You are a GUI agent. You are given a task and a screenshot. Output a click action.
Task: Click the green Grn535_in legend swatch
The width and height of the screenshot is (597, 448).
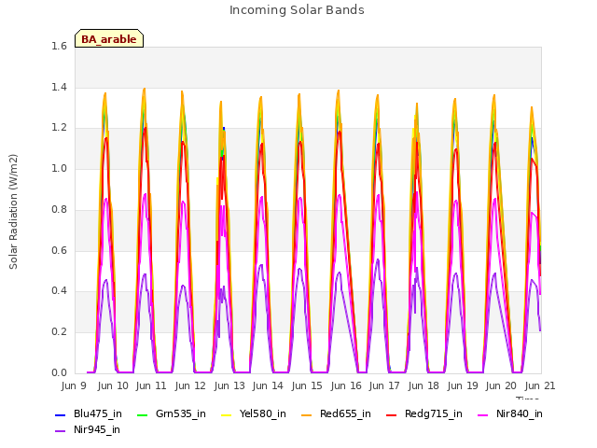[142, 414]
